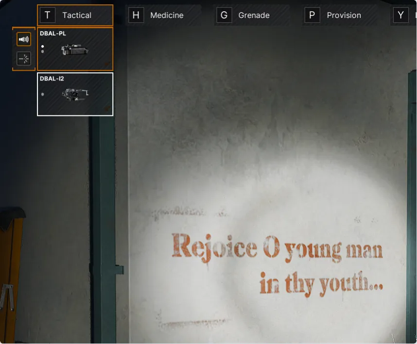Click the "DBAL-PL" name label

point(53,33)
